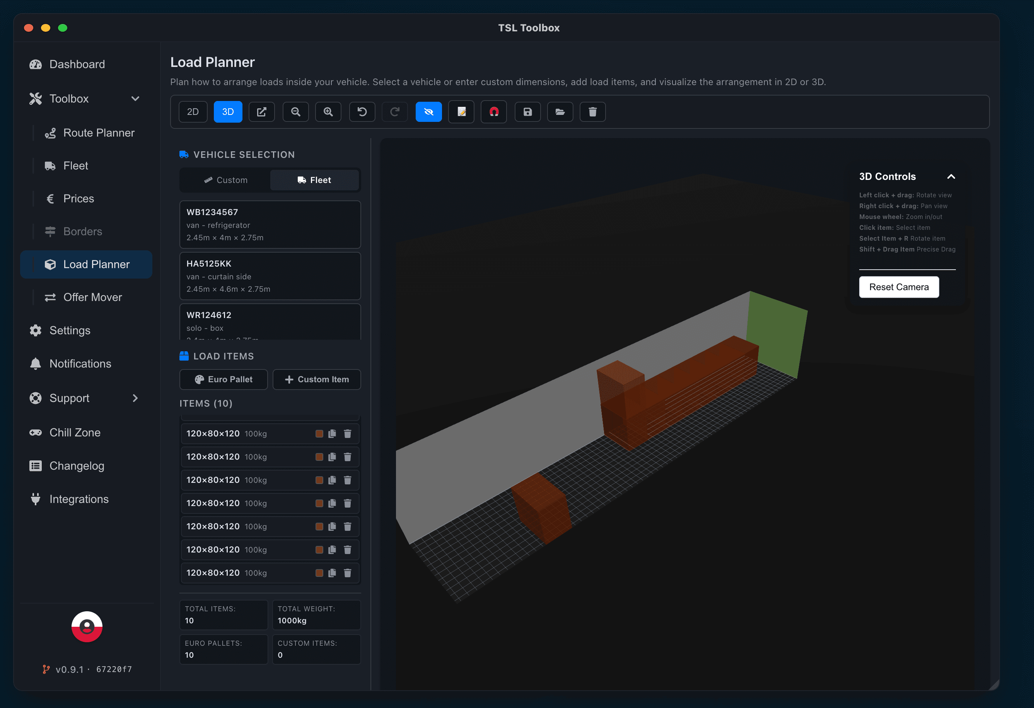This screenshot has width=1034, height=708.
Task: Click the Support lifebuoy icon
Action: 36,398
